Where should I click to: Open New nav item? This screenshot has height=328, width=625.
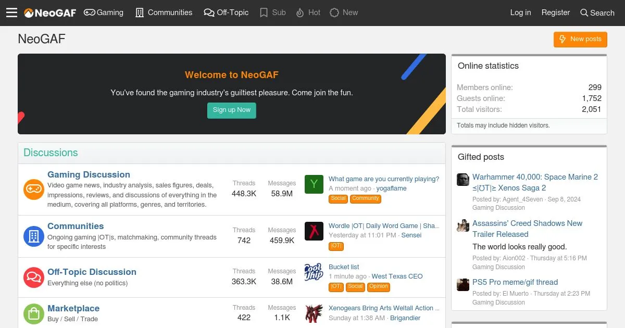point(344,12)
